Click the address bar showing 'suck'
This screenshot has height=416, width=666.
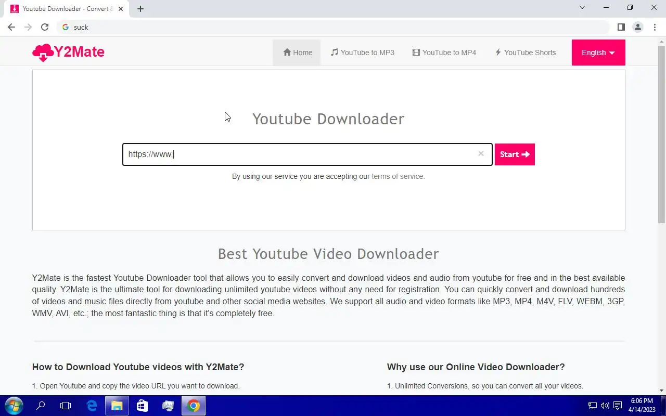click(x=333, y=27)
